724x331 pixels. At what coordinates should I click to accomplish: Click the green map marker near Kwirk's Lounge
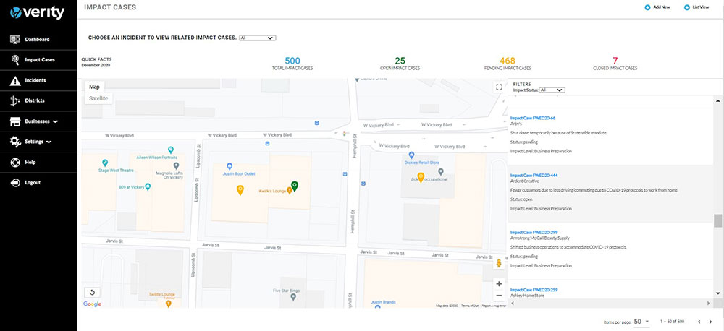point(293,187)
